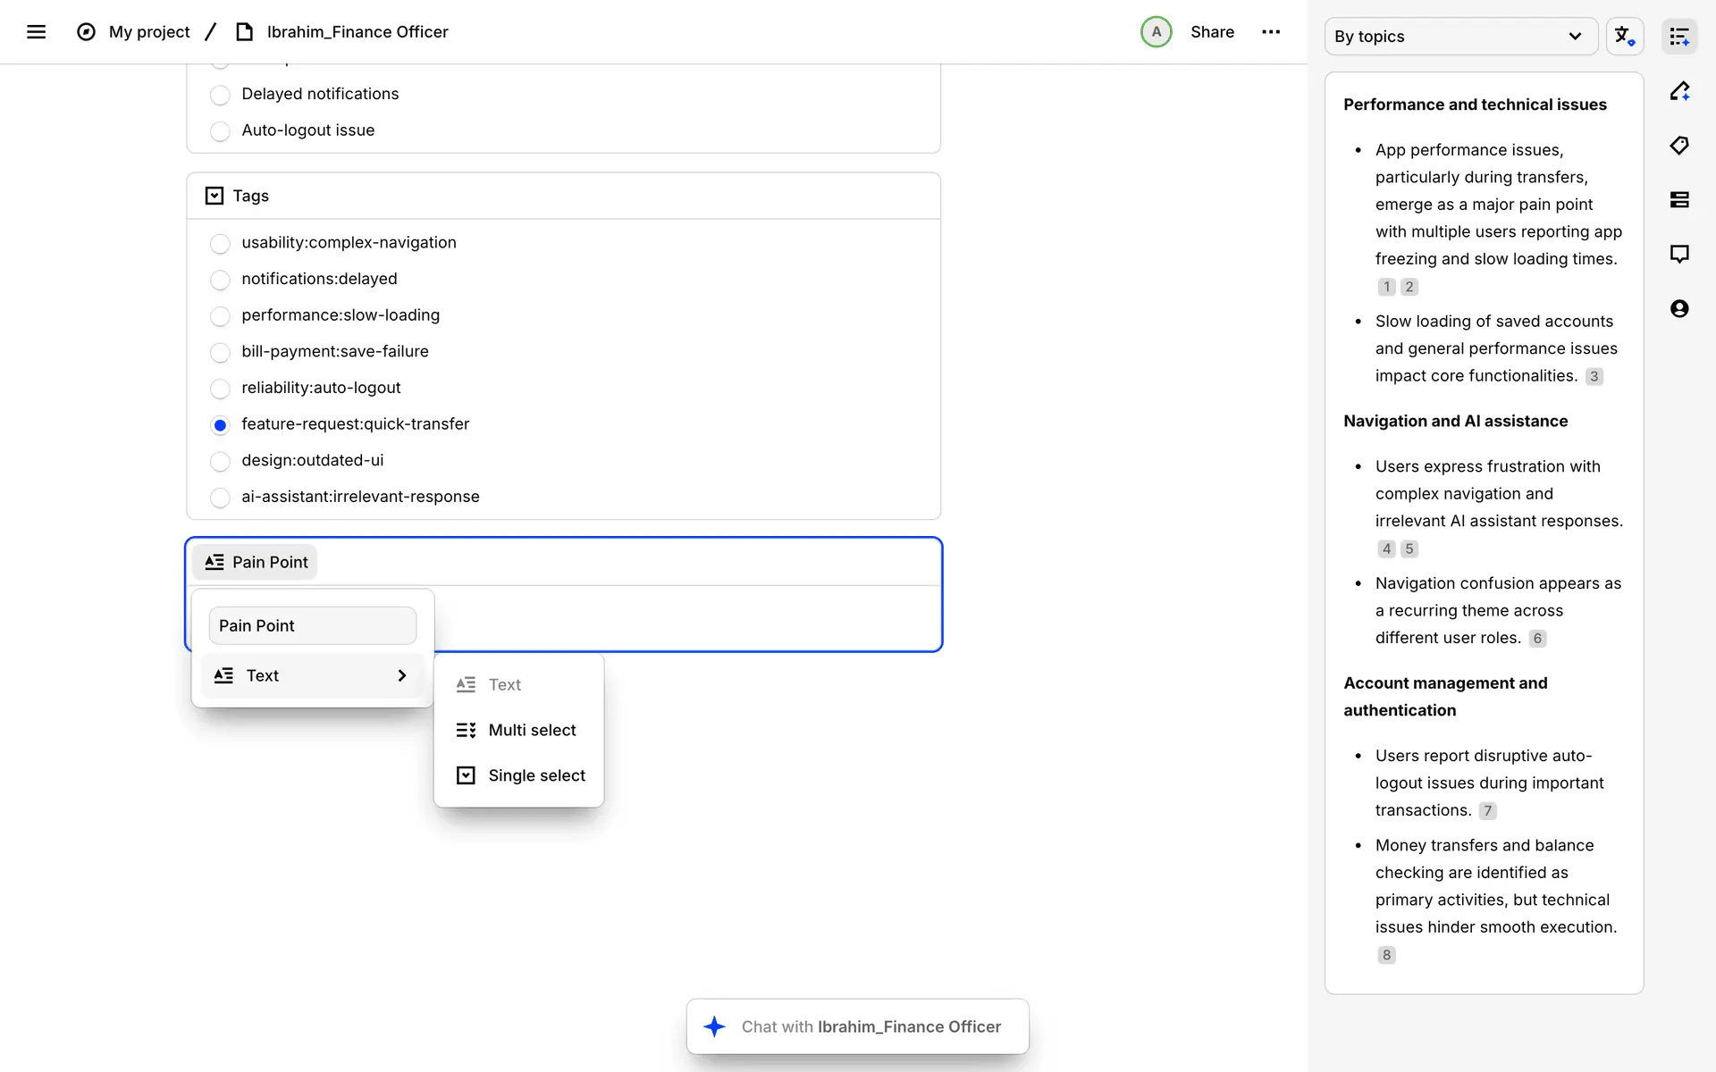Viewport: 1716px width, 1072px height.
Task: Open the three-dot more options menu
Action: coord(1270,32)
